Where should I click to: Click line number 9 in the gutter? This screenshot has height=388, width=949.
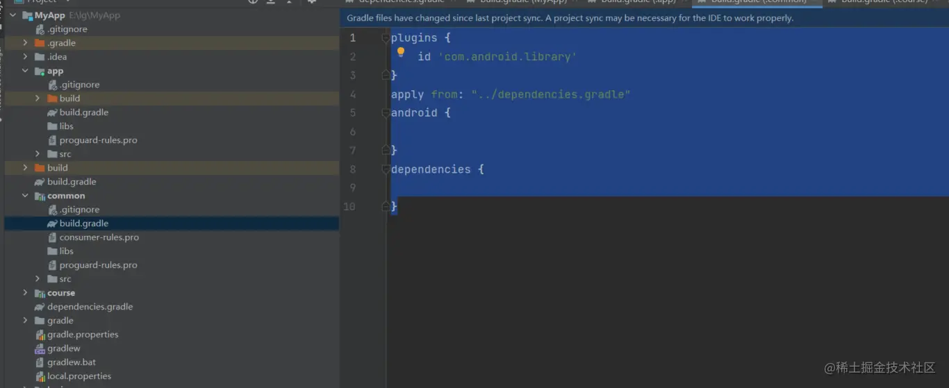(353, 188)
